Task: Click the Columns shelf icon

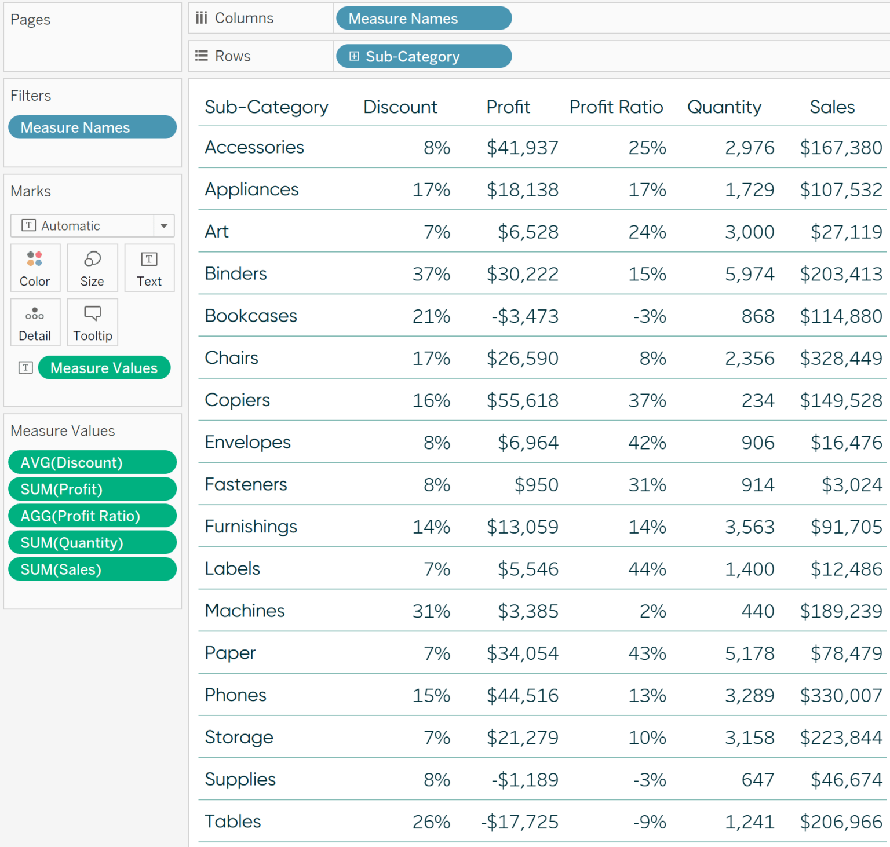Action: pyautogui.click(x=201, y=17)
